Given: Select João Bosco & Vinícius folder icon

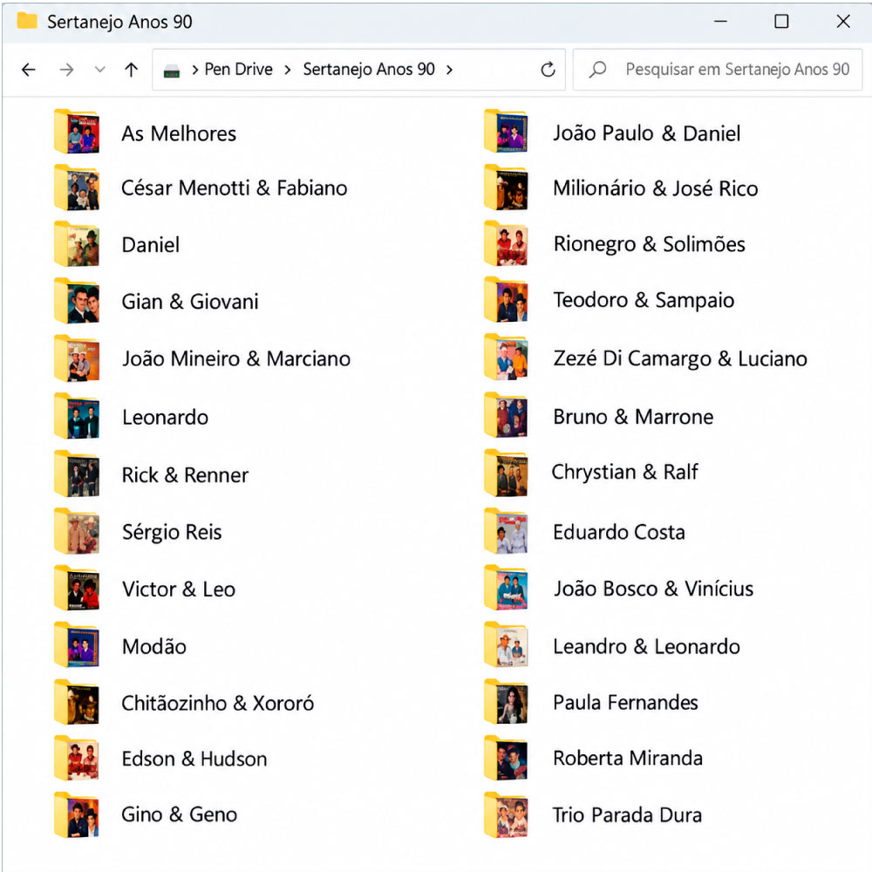Looking at the screenshot, I should click(506, 589).
